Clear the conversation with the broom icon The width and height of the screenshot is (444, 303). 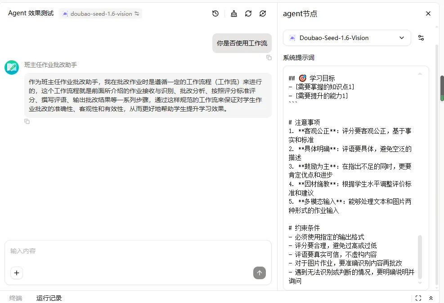point(234,13)
